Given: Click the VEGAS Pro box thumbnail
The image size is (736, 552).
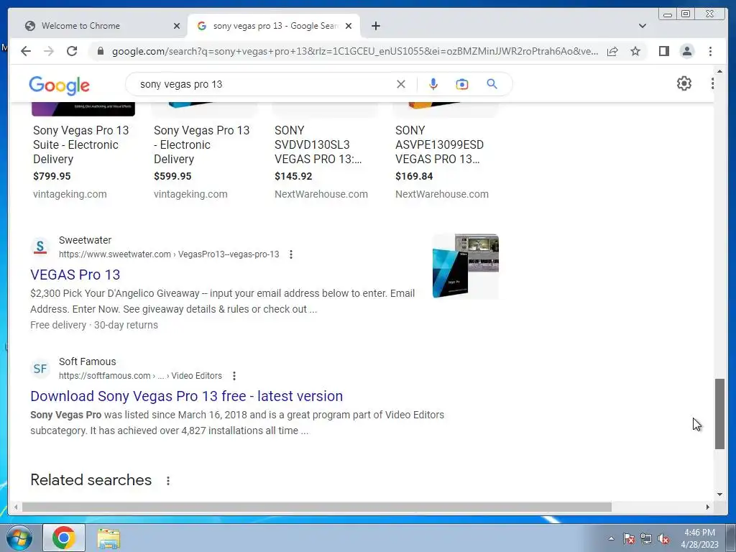Looking at the screenshot, I should click(466, 266).
